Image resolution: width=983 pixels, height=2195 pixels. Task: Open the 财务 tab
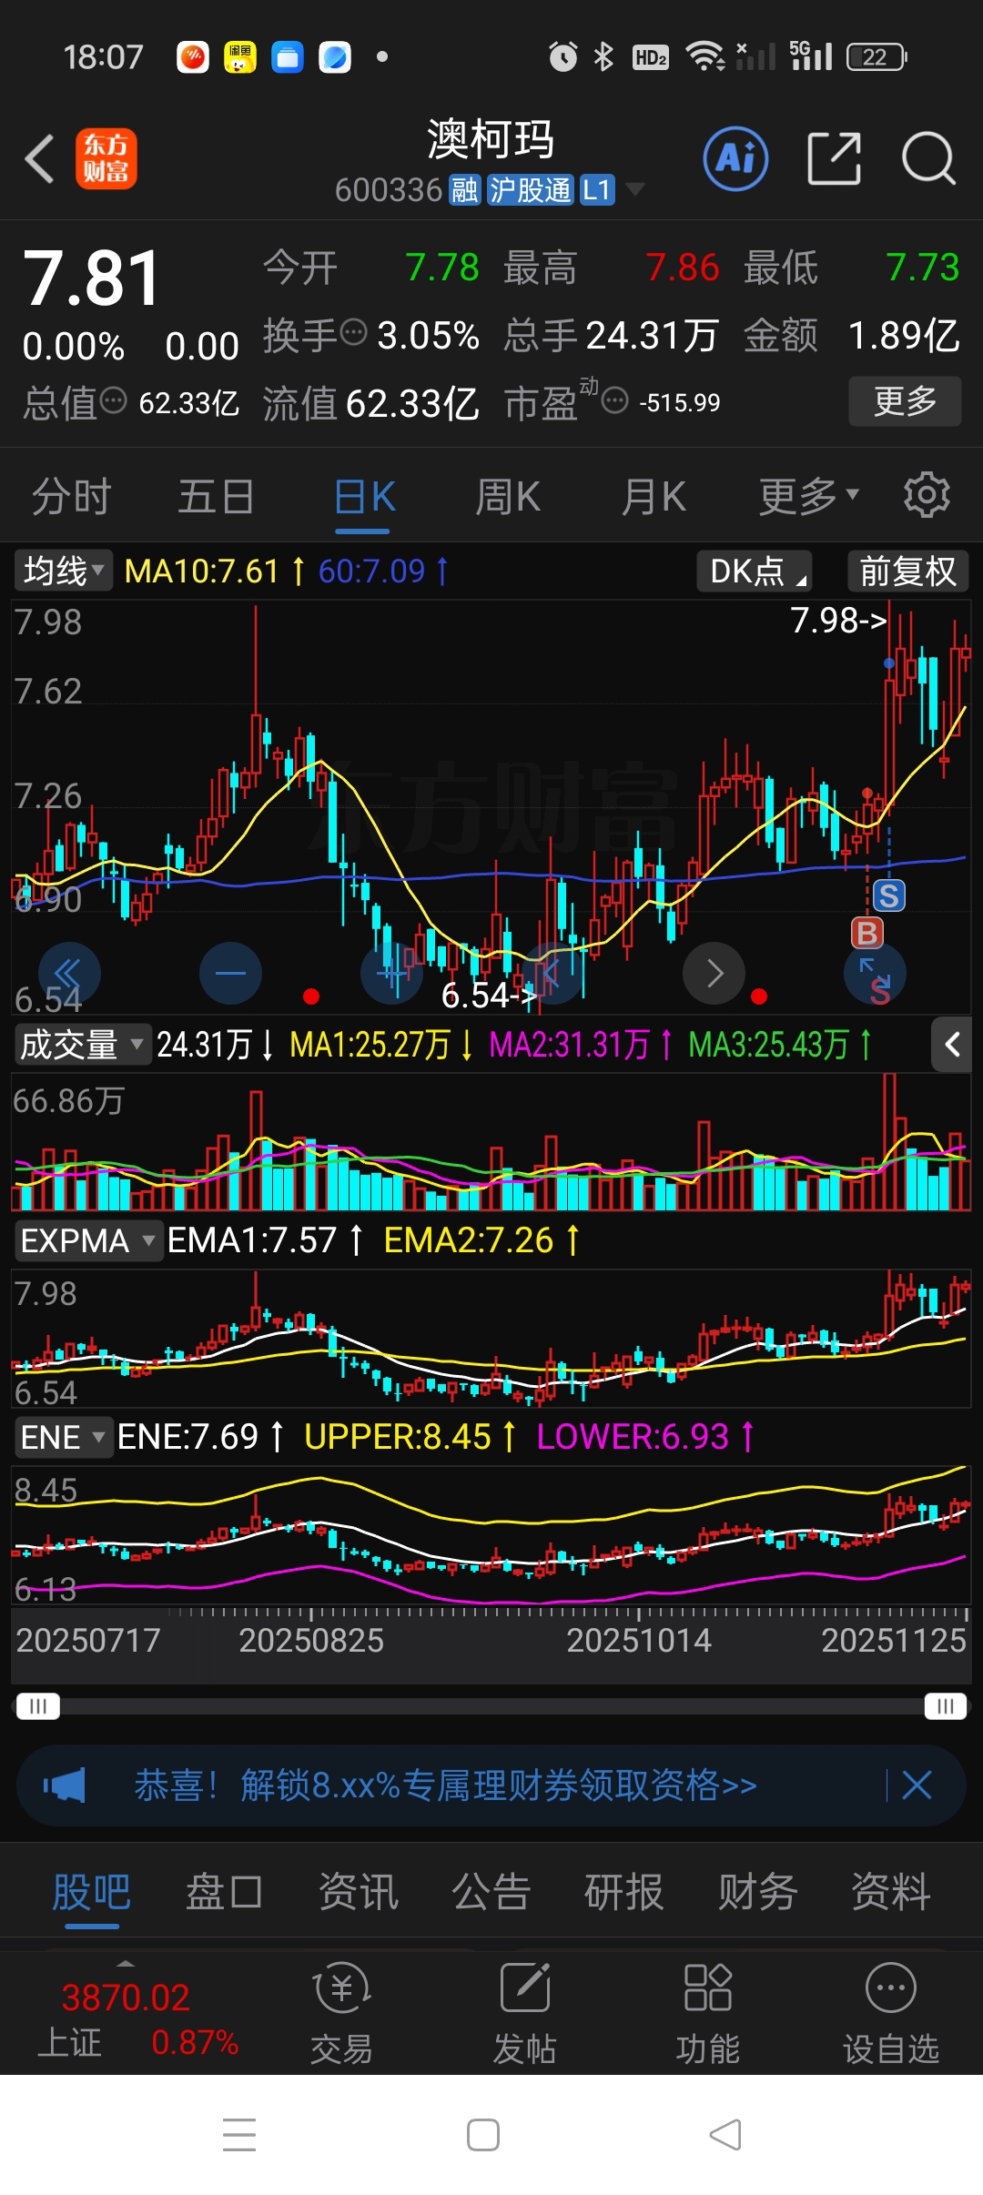pyautogui.click(x=757, y=1892)
